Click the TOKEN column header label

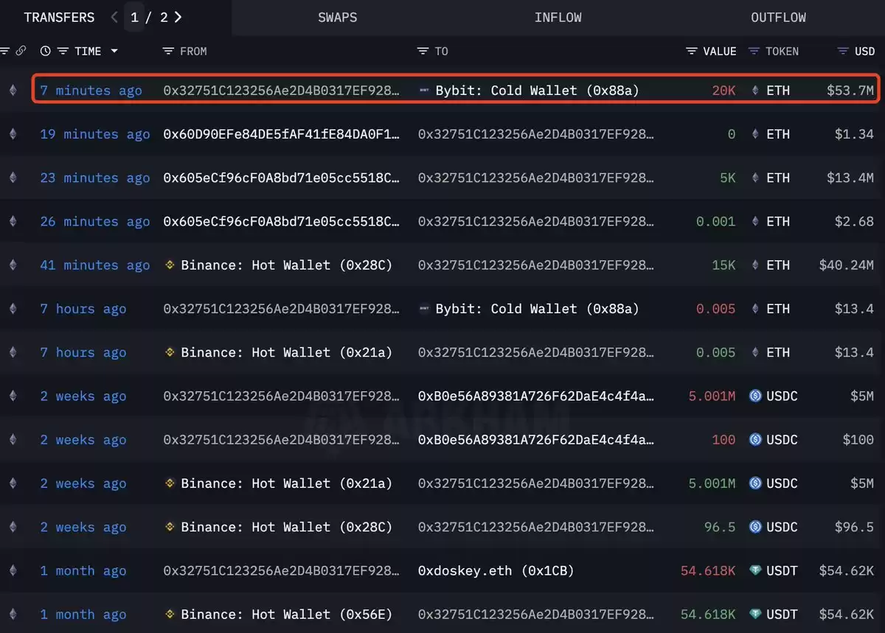click(x=782, y=51)
